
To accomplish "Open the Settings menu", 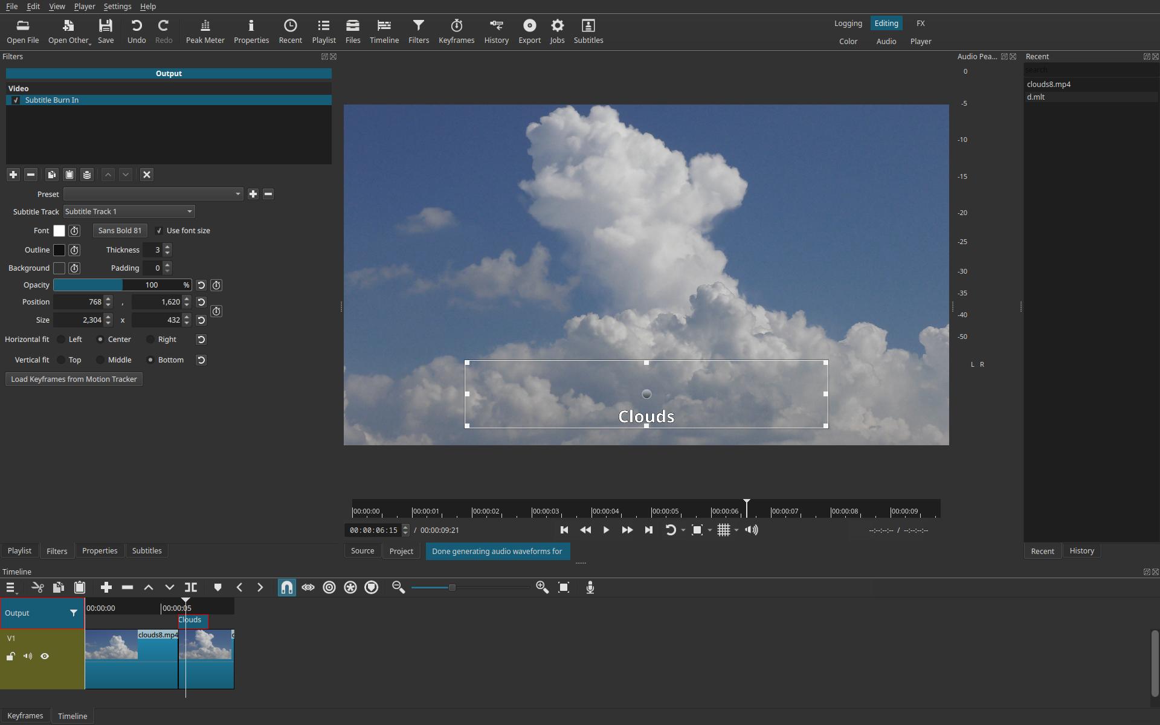I will click(x=117, y=7).
